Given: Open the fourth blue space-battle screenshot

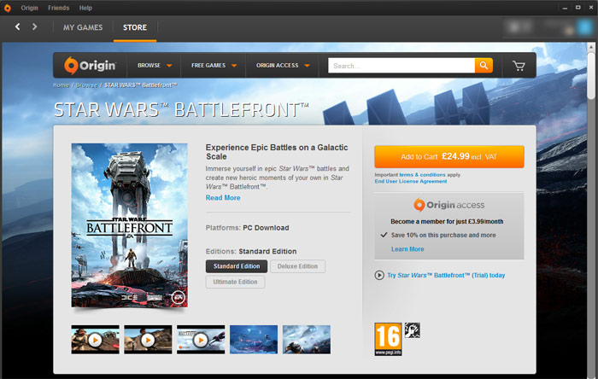Looking at the screenshot, I should [254, 340].
